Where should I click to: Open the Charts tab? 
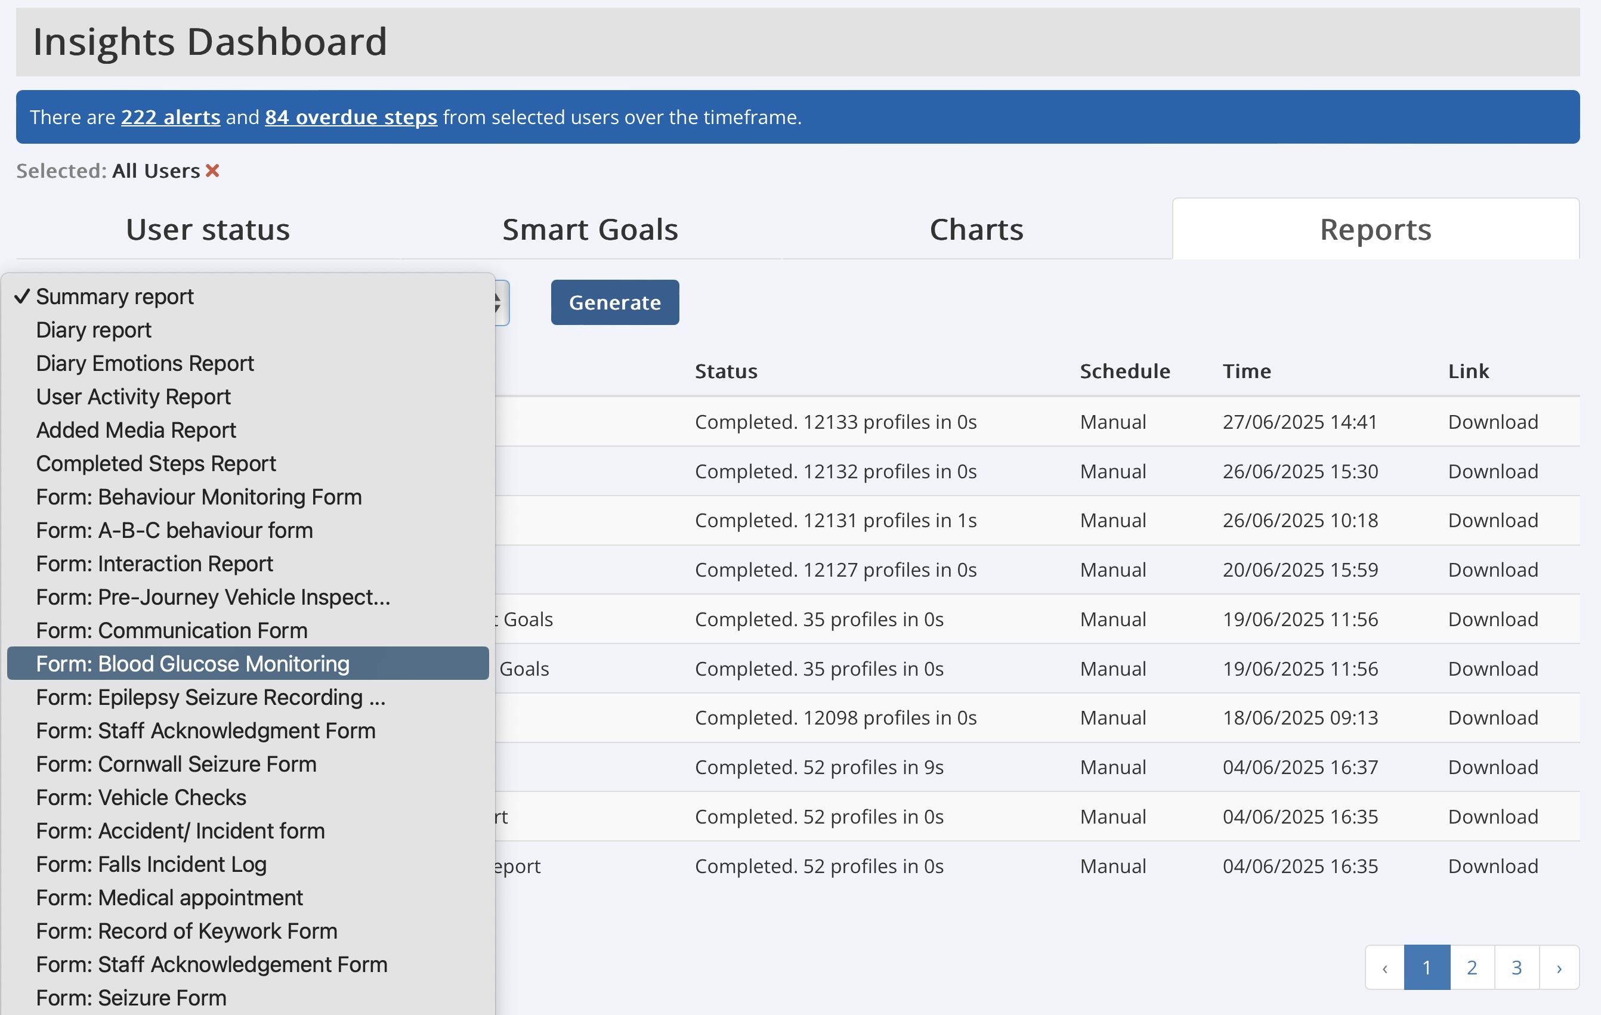[976, 230]
